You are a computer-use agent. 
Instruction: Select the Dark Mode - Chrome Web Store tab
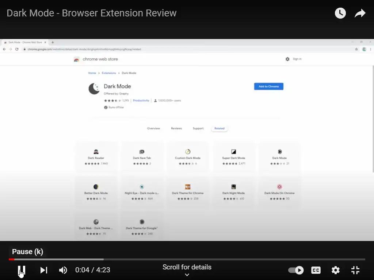pos(25,42)
